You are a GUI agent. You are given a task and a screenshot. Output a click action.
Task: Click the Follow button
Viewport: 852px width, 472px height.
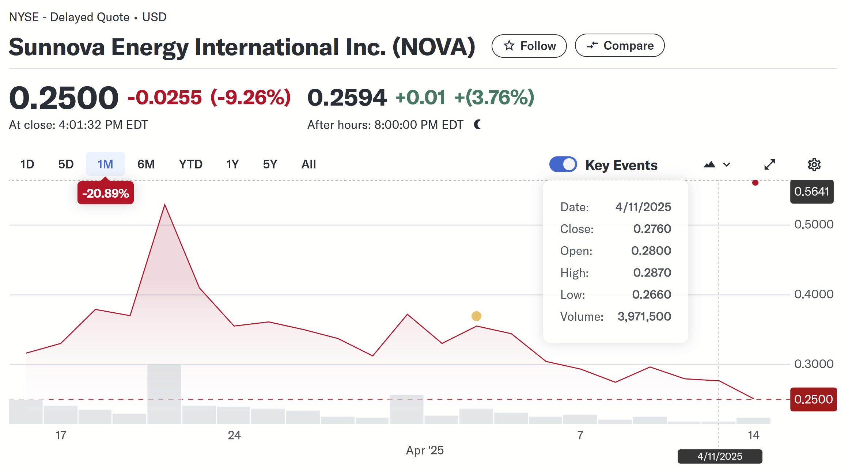[529, 46]
